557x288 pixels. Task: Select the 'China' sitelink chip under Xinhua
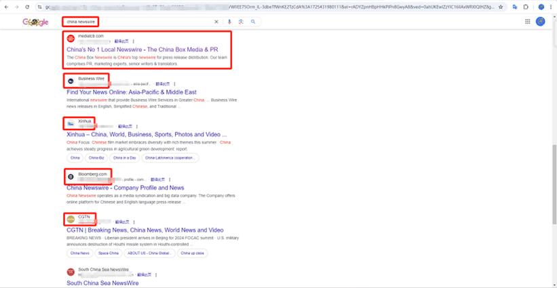click(x=75, y=158)
